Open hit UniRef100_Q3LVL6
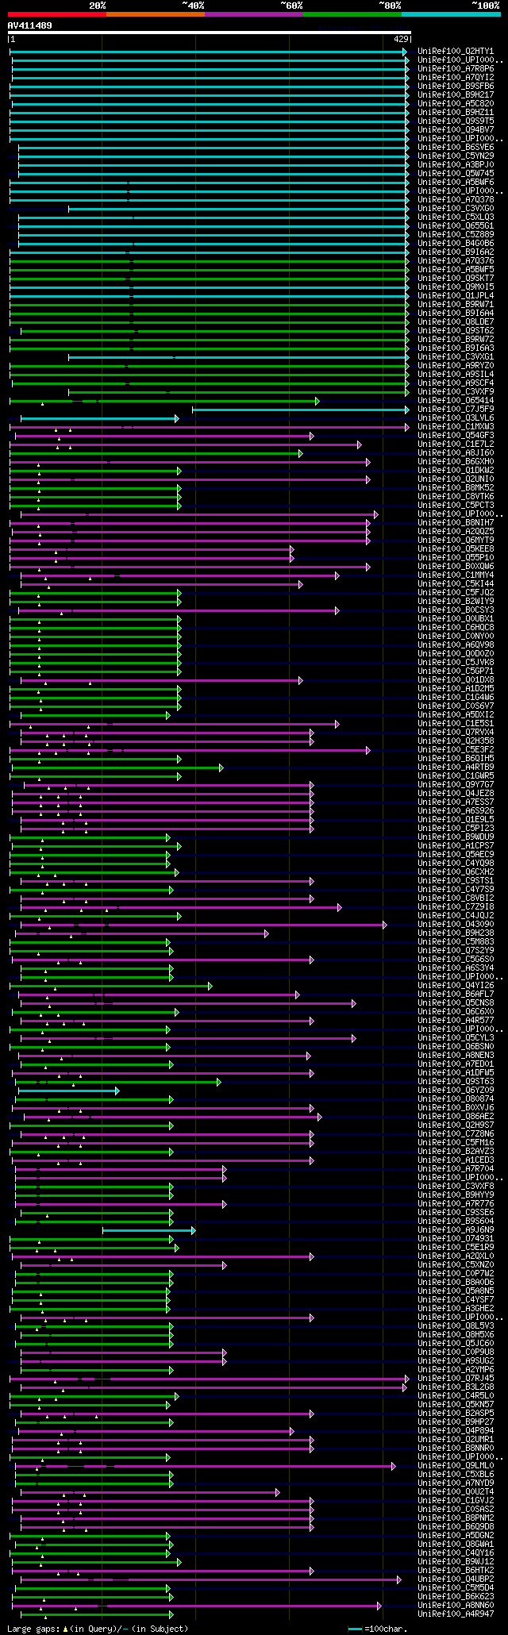Screen dimensions: 508x1635 click(x=456, y=418)
